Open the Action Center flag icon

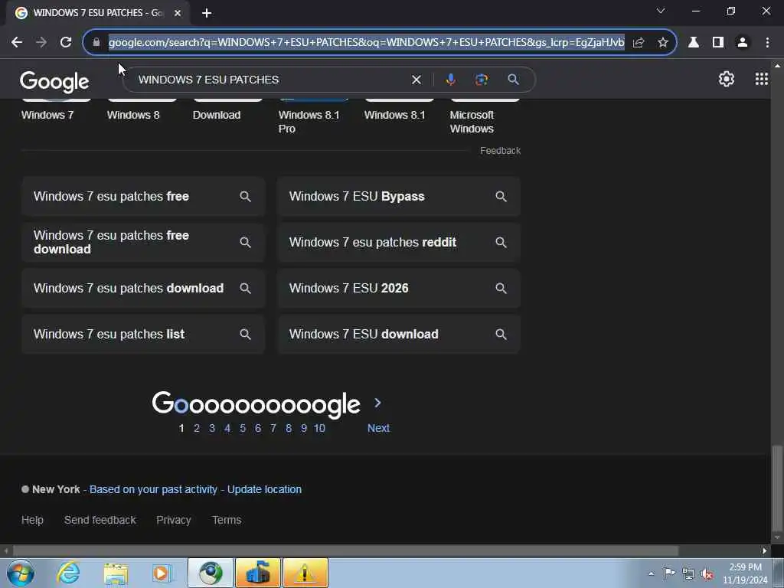pyautogui.click(x=669, y=573)
